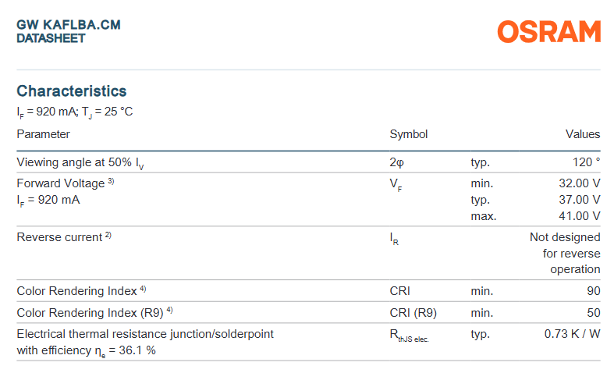
Task: Click the 0.73 K / W thermal resistance value
Action: 572,334
